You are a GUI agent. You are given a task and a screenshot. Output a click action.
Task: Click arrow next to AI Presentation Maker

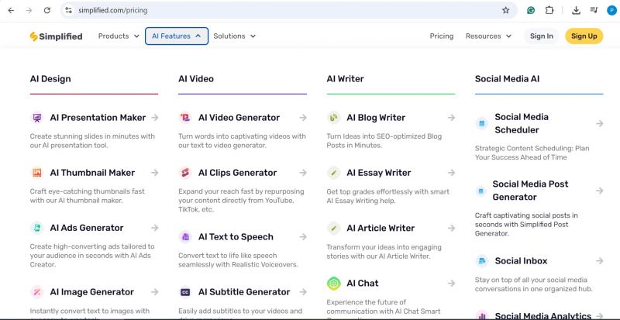coord(154,118)
